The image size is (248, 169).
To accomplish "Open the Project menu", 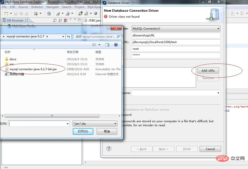I will [x=79, y=7].
